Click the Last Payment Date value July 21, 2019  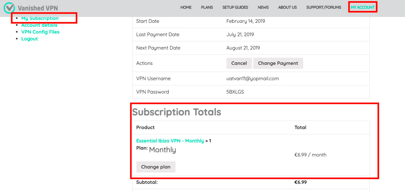pos(240,35)
